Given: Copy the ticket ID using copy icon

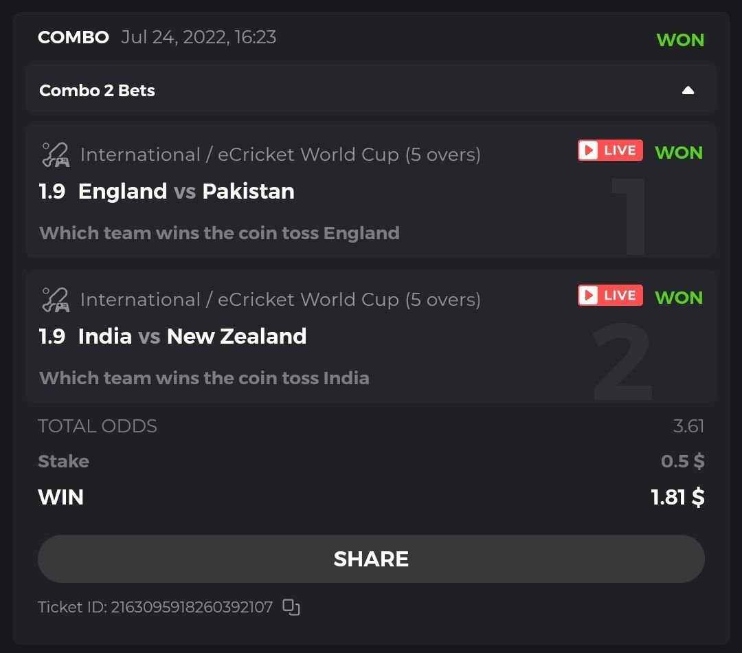Looking at the screenshot, I should click(x=291, y=607).
